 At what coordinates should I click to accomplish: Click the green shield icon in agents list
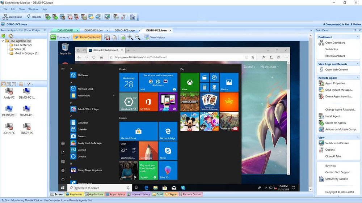(x=4, y=36)
